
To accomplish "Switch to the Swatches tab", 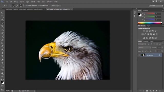I will point(146,11).
